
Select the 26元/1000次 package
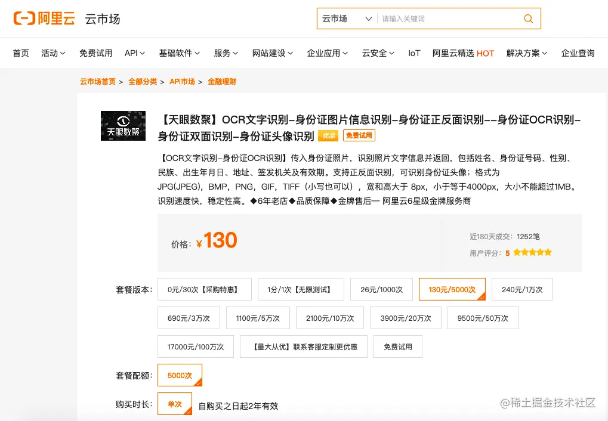coord(381,289)
